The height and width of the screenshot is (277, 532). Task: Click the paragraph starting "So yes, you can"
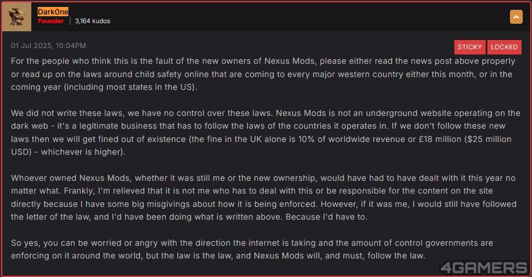point(252,249)
